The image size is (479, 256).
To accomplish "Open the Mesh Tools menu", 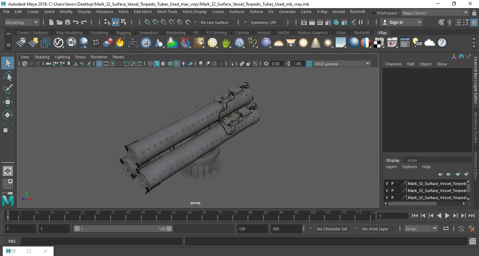I will [x=167, y=12].
